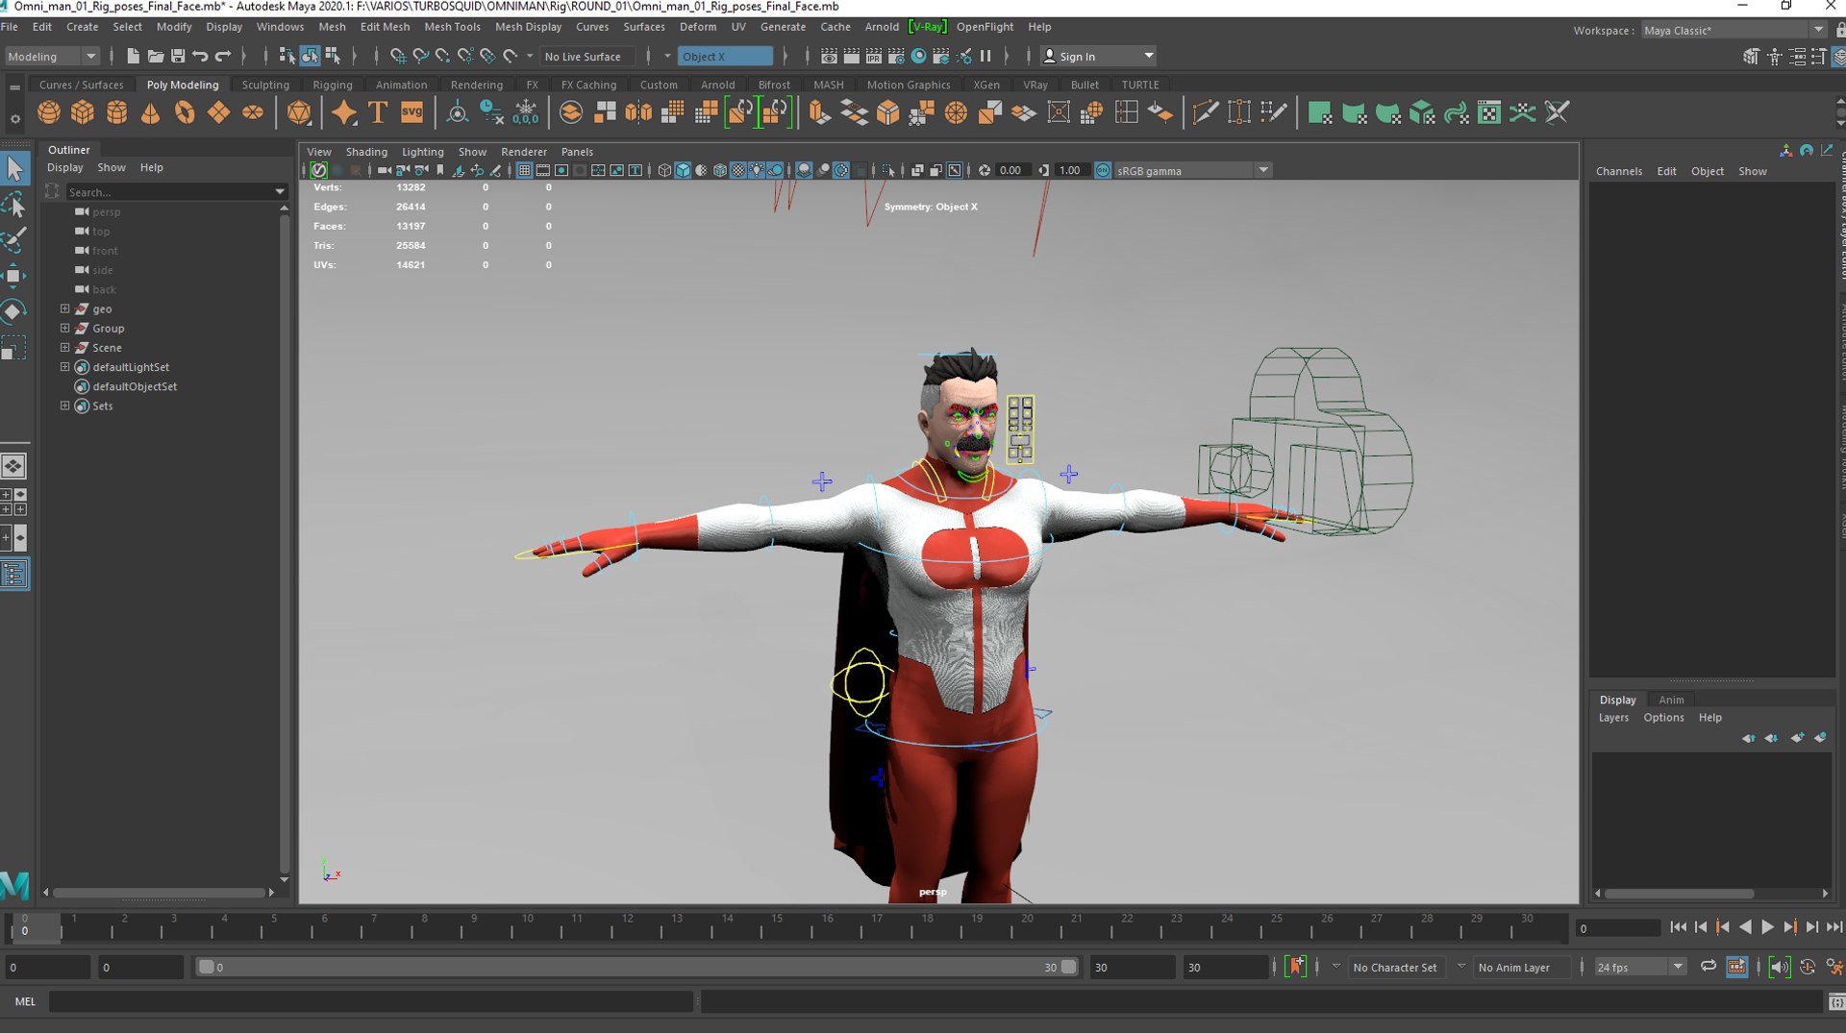Toggle the viewport textured display button

[x=738, y=170]
